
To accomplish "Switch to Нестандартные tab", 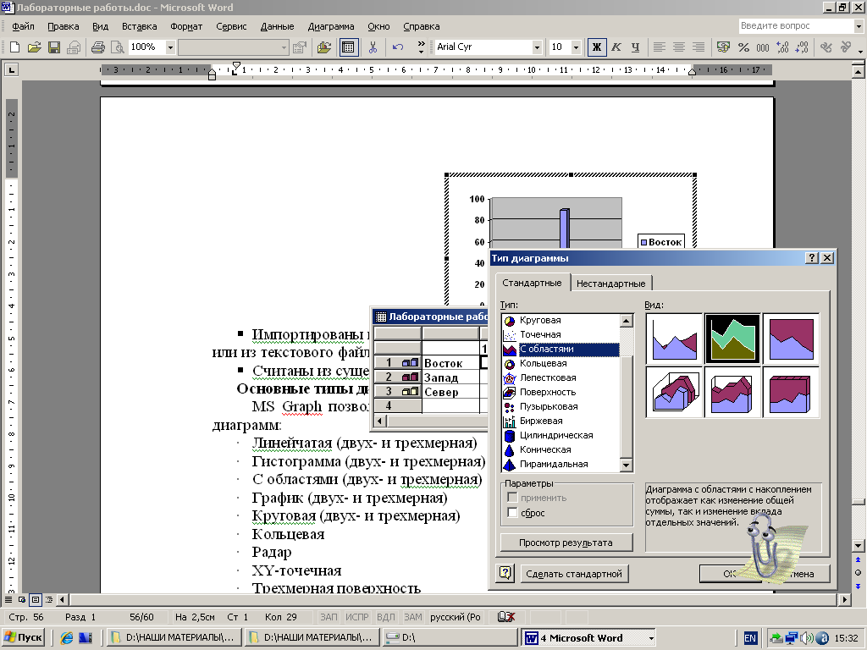I will 610,284.
